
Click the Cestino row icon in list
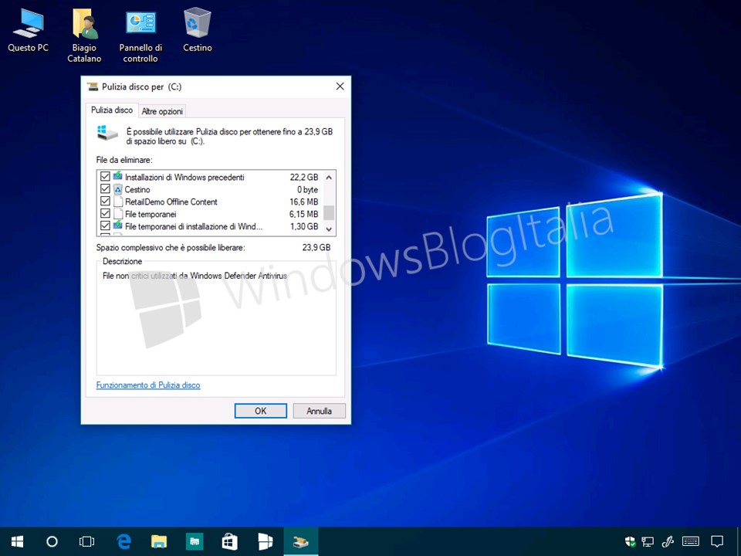(x=117, y=189)
